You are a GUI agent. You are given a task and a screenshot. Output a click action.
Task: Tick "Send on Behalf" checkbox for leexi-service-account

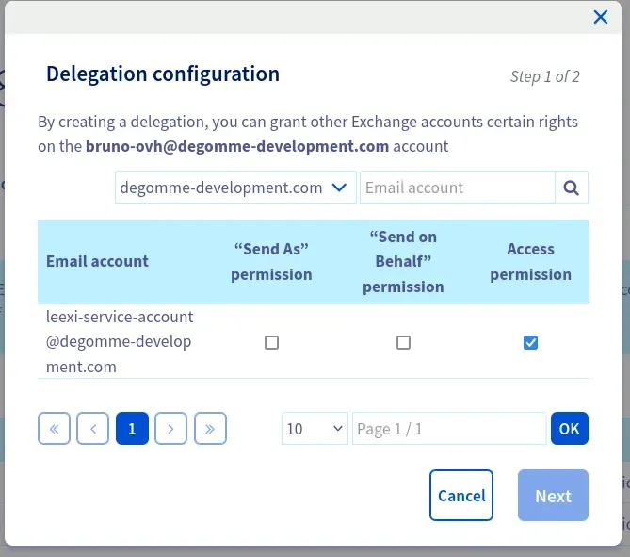pos(403,343)
